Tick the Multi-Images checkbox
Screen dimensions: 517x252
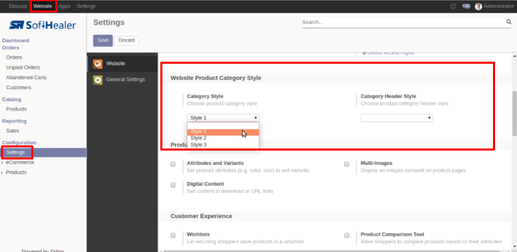347,164
